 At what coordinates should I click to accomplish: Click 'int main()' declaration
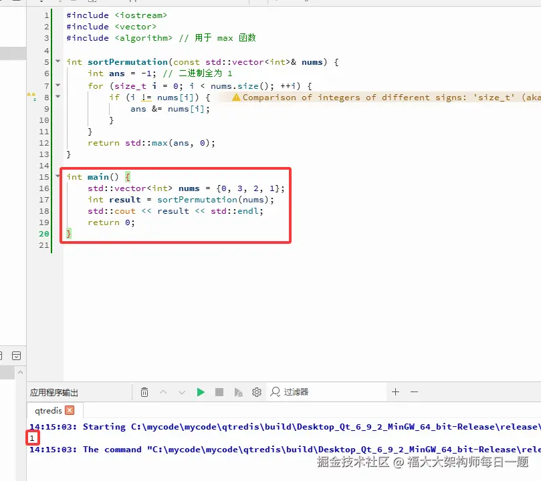click(92, 177)
